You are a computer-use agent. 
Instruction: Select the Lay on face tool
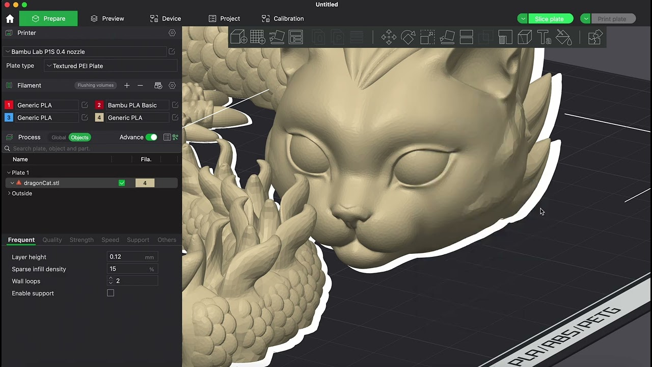(447, 37)
